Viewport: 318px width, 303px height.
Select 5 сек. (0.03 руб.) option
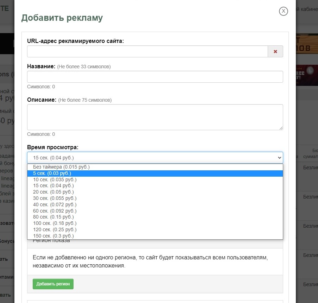point(52,173)
